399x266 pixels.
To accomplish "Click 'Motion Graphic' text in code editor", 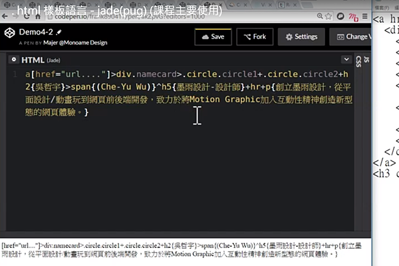I will pos(225,100).
